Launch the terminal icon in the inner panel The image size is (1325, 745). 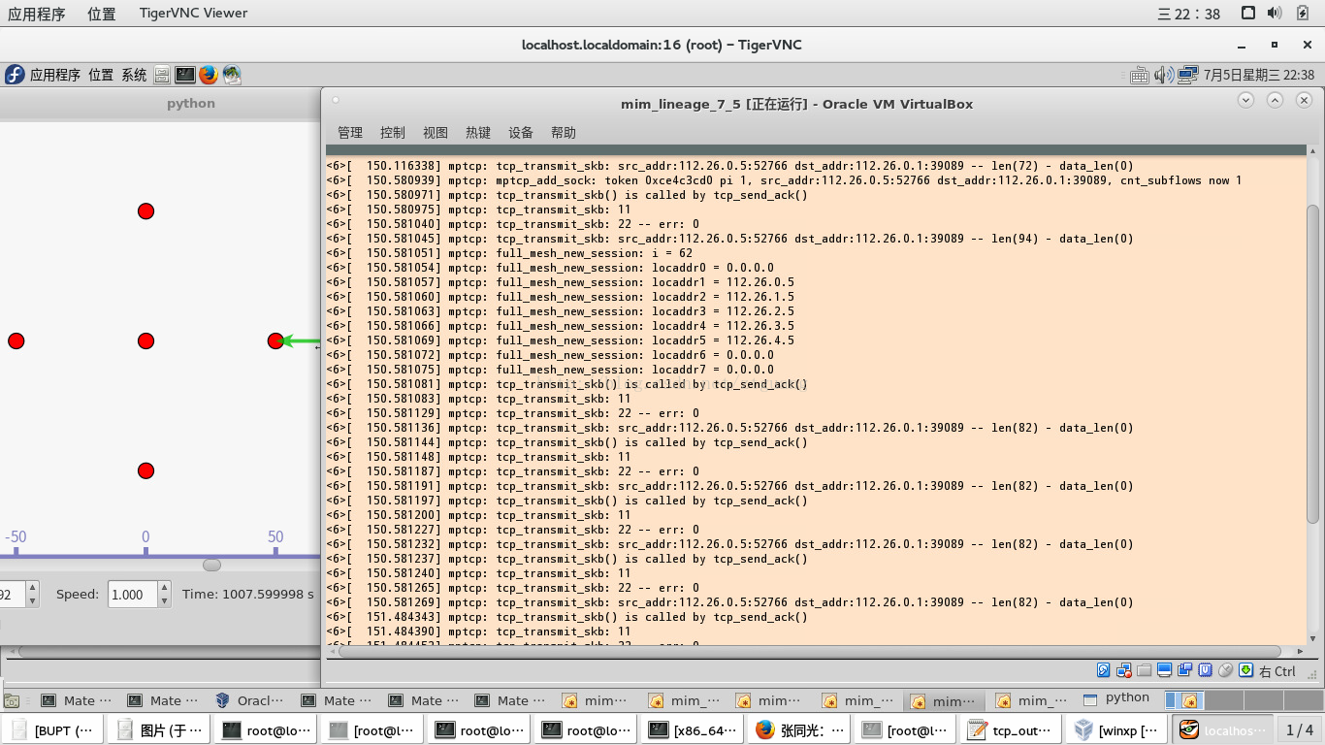coord(185,75)
